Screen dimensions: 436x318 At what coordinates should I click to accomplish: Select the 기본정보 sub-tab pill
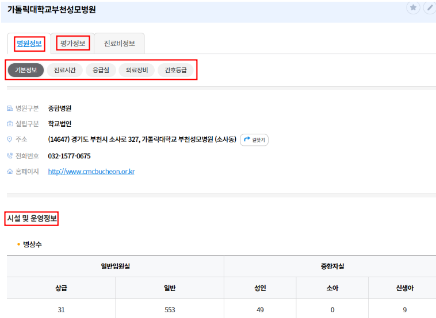coord(26,70)
